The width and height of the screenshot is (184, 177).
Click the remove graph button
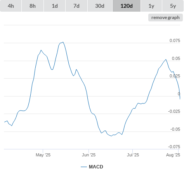click(165, 18)
